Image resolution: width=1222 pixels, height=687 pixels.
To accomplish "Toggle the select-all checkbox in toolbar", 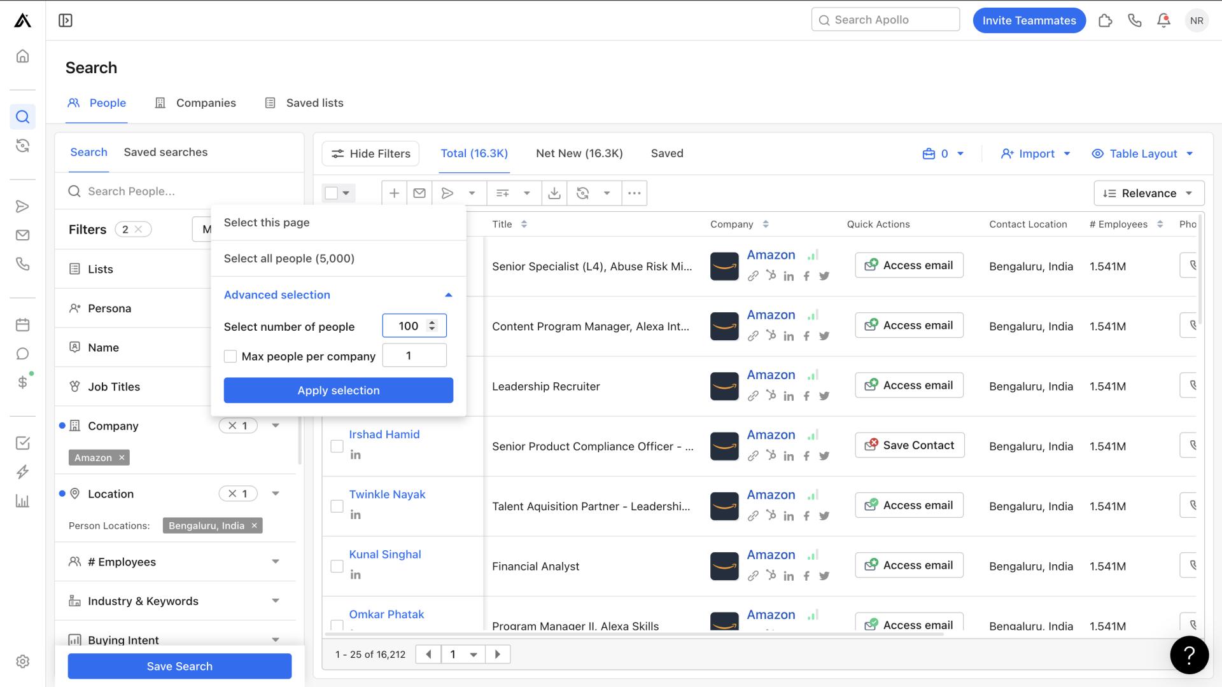I will click(x=331, y=193).
